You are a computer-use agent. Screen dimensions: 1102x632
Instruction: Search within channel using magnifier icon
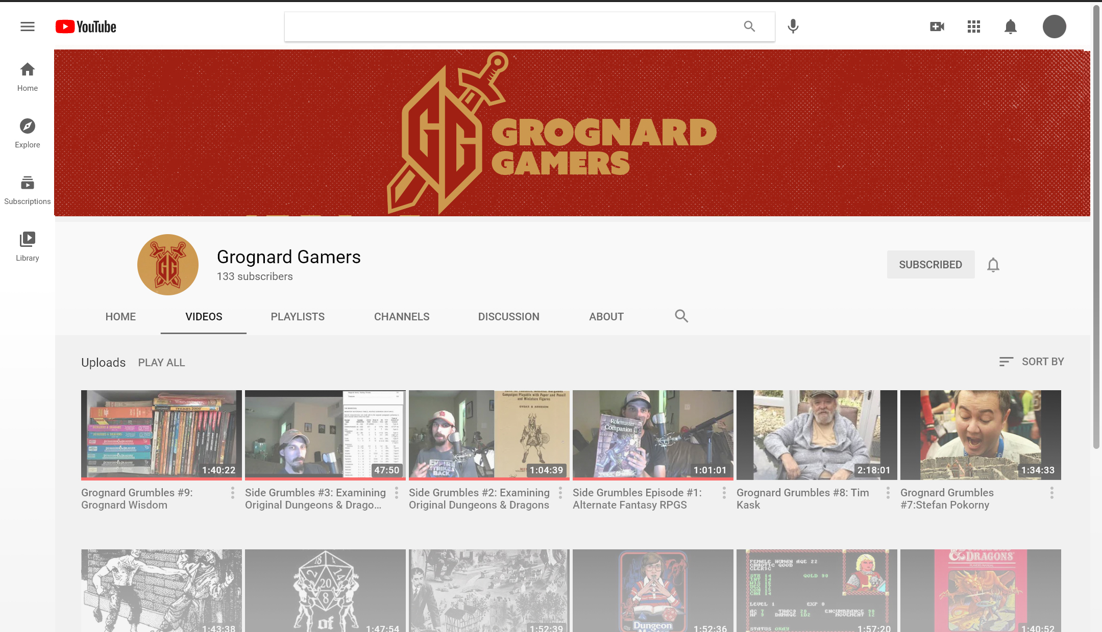tap(681, 316)
